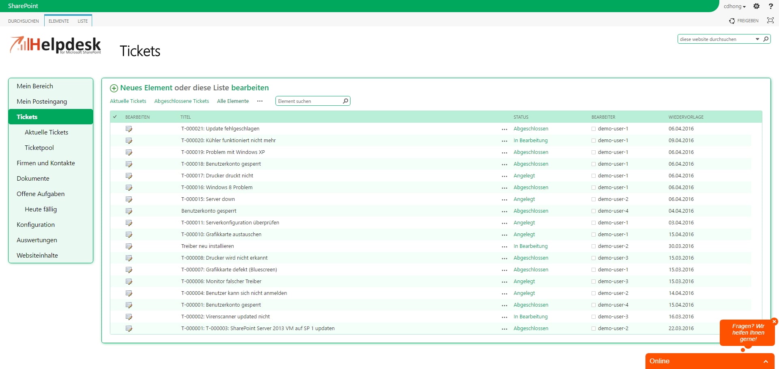Click the plus icon for Neues Element
779x369 pixels.
[114, 88]
